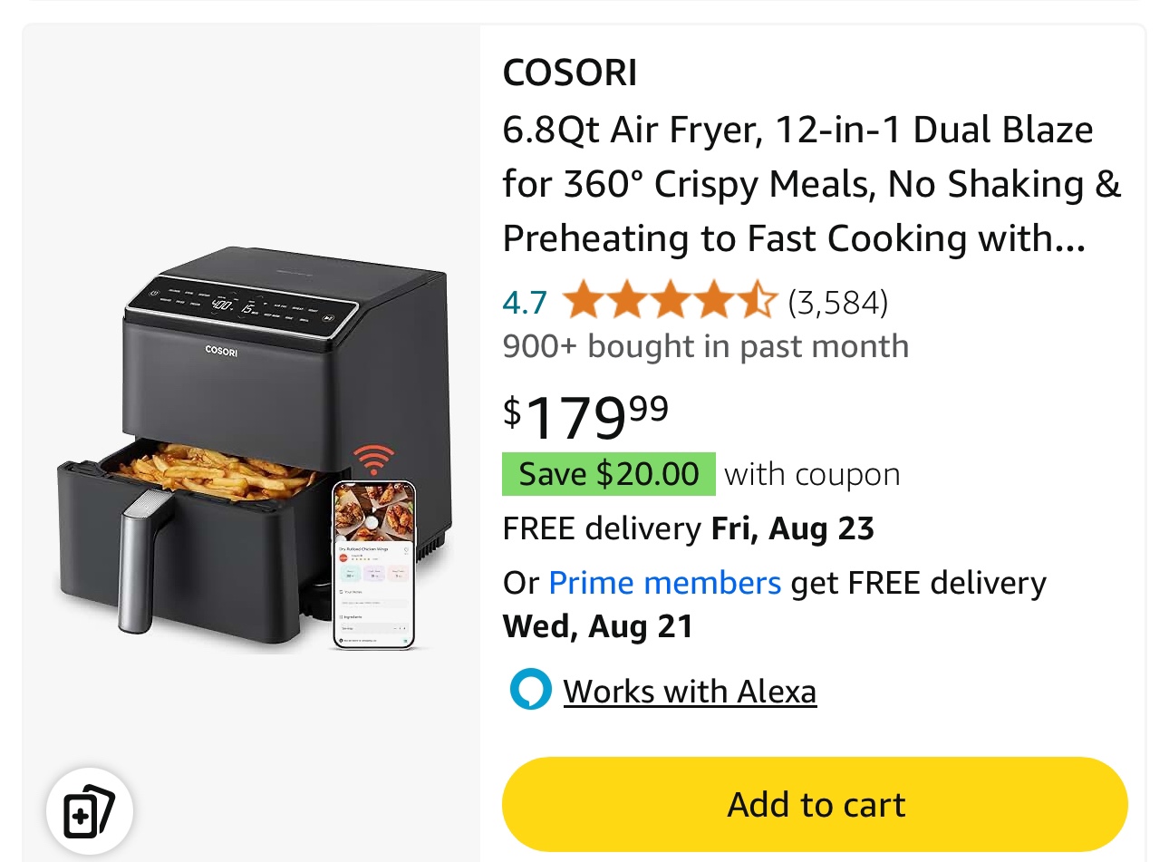Click the Alexa ring icon
This screenshot has width=1169, height=862.
click(530, 690)
